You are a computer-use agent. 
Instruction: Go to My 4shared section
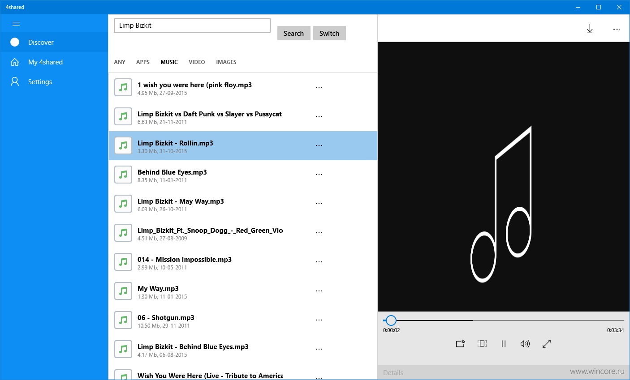pyautogui.click(x=54, y=62)
